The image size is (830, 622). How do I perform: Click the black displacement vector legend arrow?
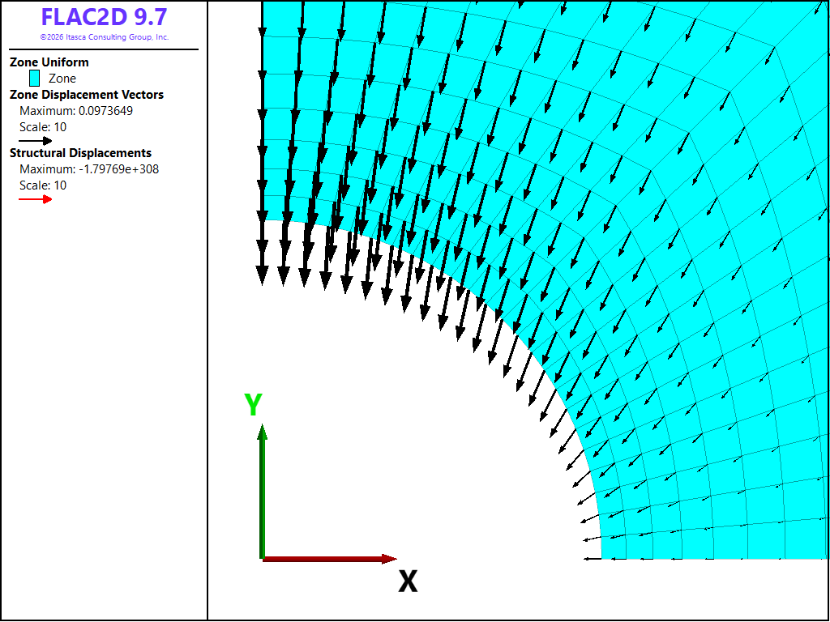(36, 141)
